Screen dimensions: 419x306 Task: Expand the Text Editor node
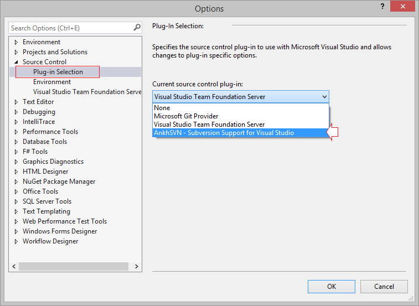[16, 102]
